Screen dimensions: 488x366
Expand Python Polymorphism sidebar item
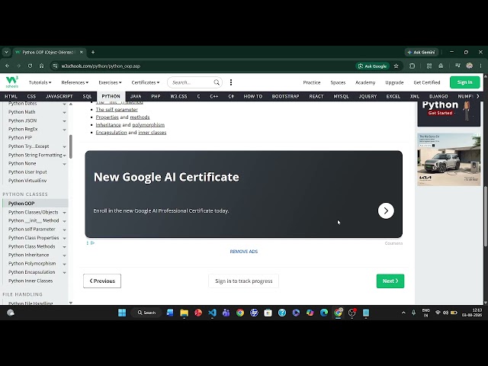[64, 264]
